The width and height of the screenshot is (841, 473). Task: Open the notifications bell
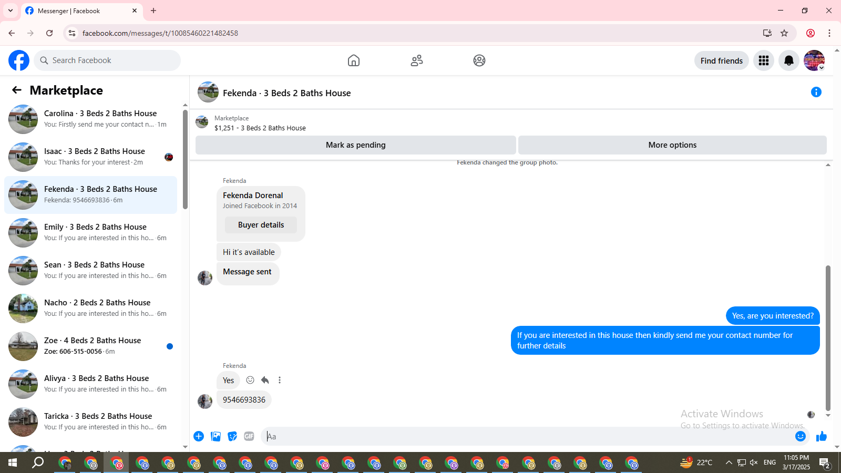point(789,60)
